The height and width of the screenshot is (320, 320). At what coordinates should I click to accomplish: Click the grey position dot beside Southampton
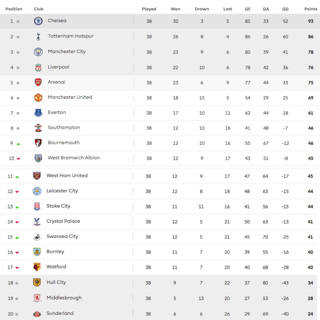tap(18, 129)
